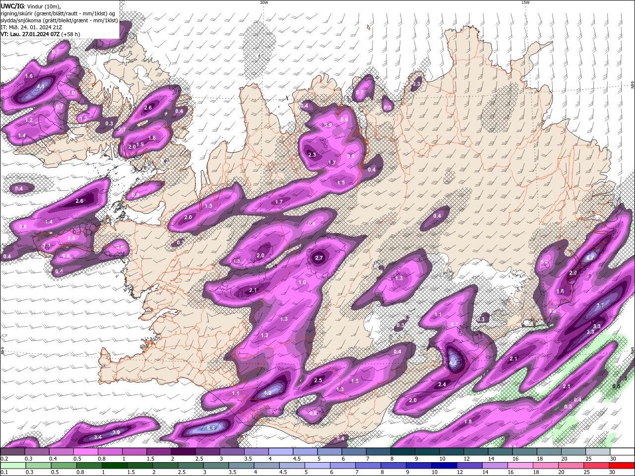Select the dark plum swatch labeled 2
This screenshot has width=635, height=476.
183,452
